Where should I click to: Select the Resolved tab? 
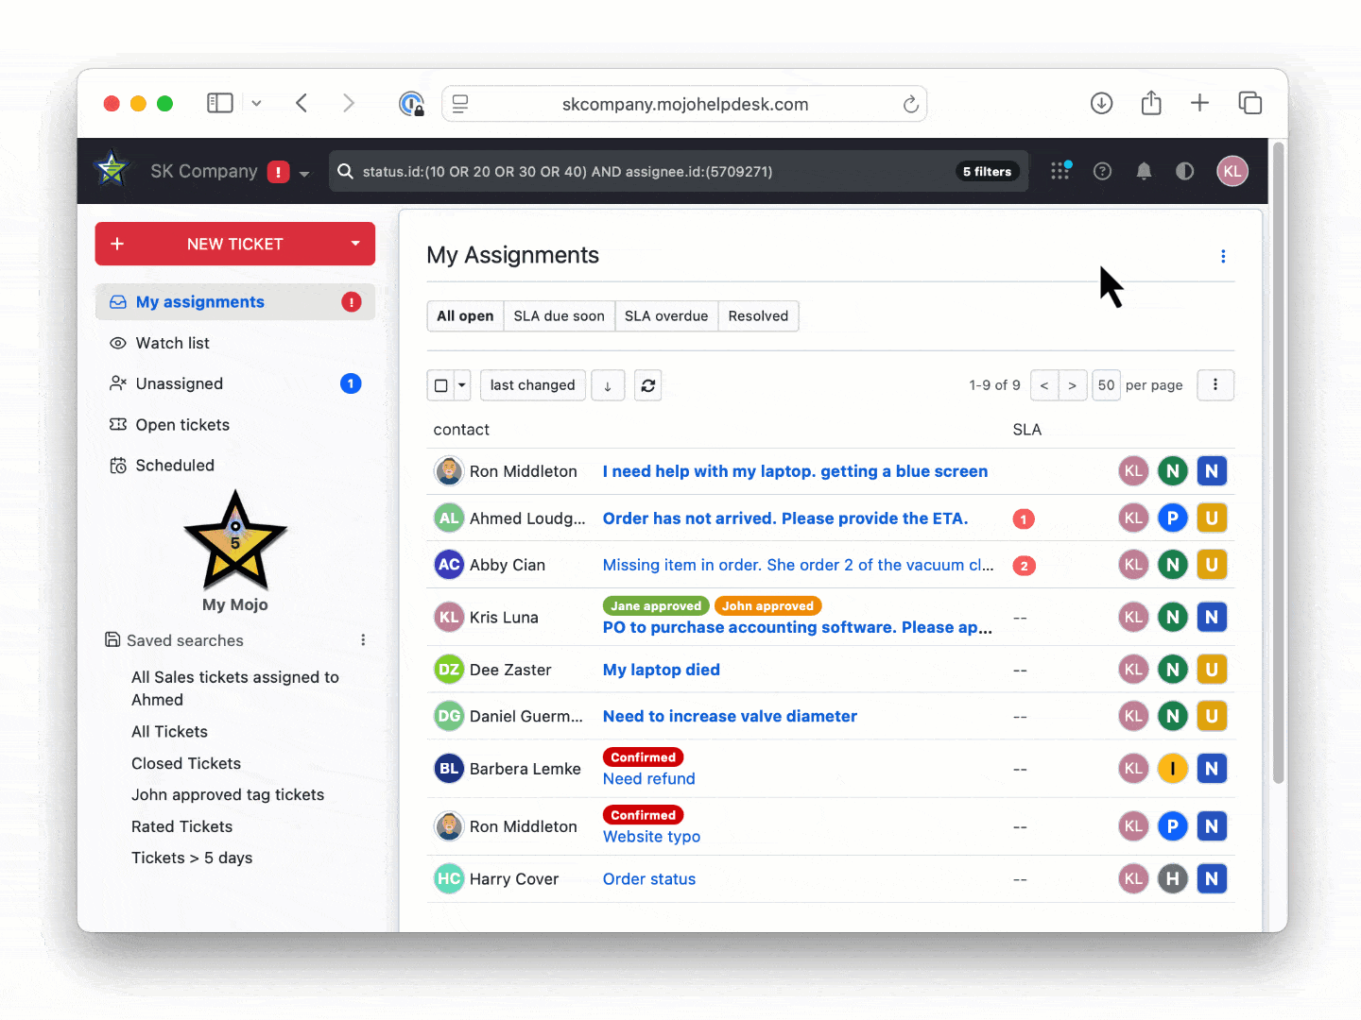pyautogui.click(x=757, y=316)
